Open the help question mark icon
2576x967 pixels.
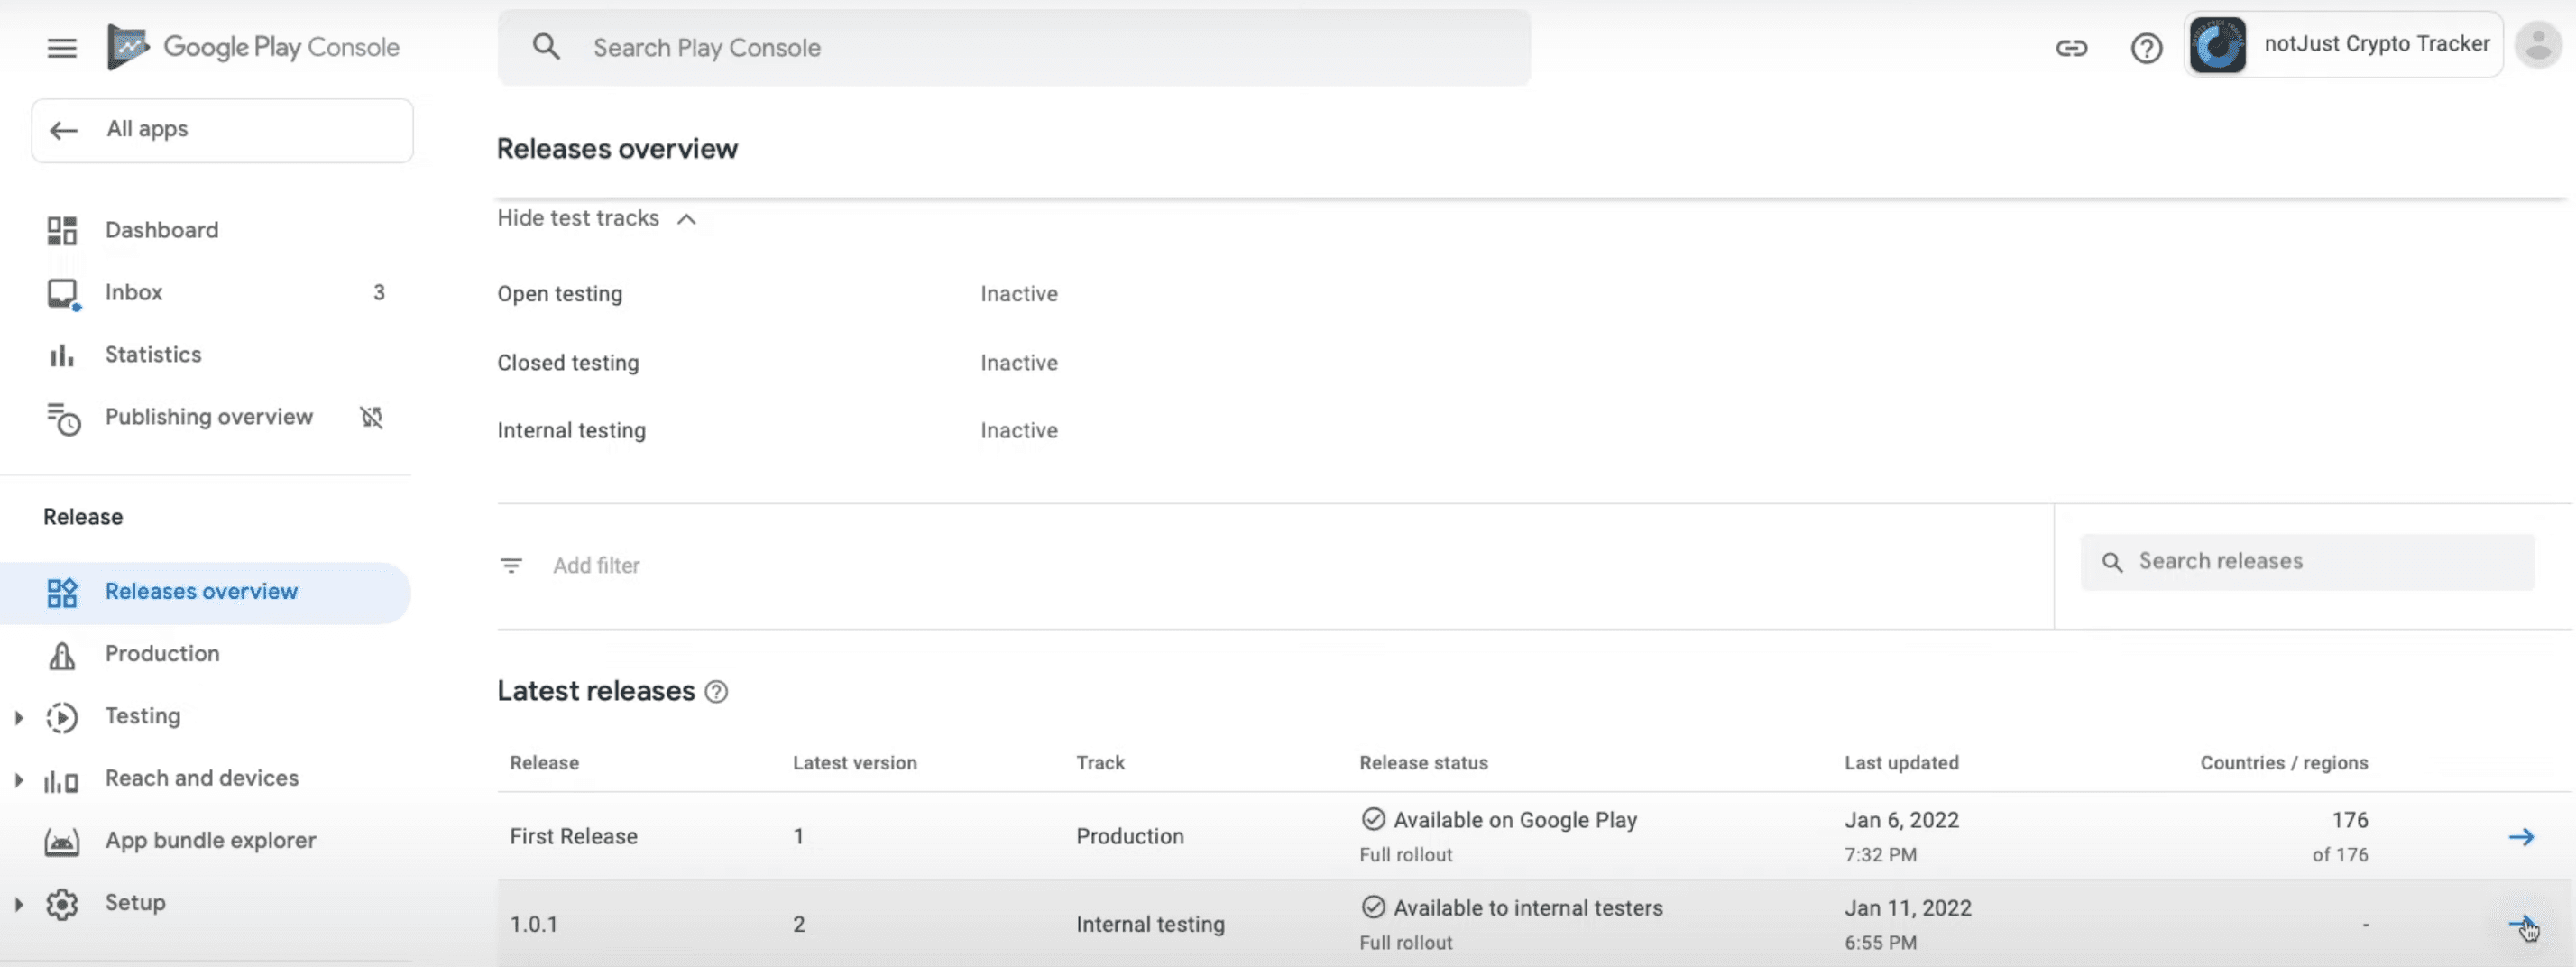tap(2146, 48)
